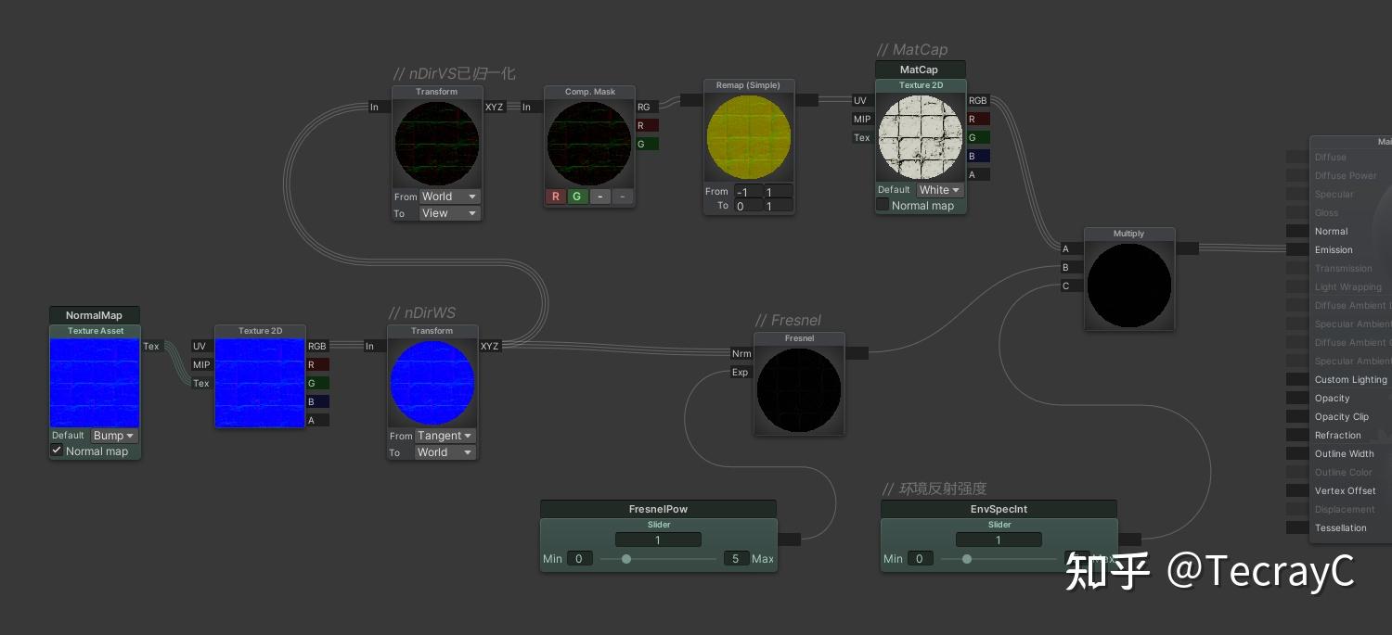This screenshot has height=635, width=1392.
Task: Click the Normal input port on the main shader node
Action: pos(1296,231)
